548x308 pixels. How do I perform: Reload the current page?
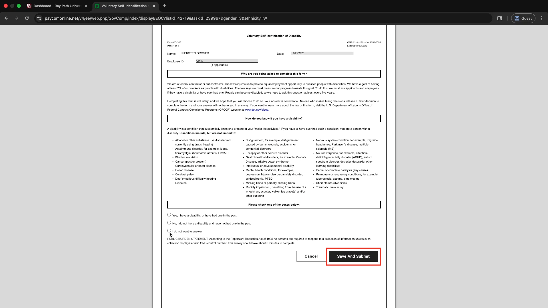coord(27,18)
